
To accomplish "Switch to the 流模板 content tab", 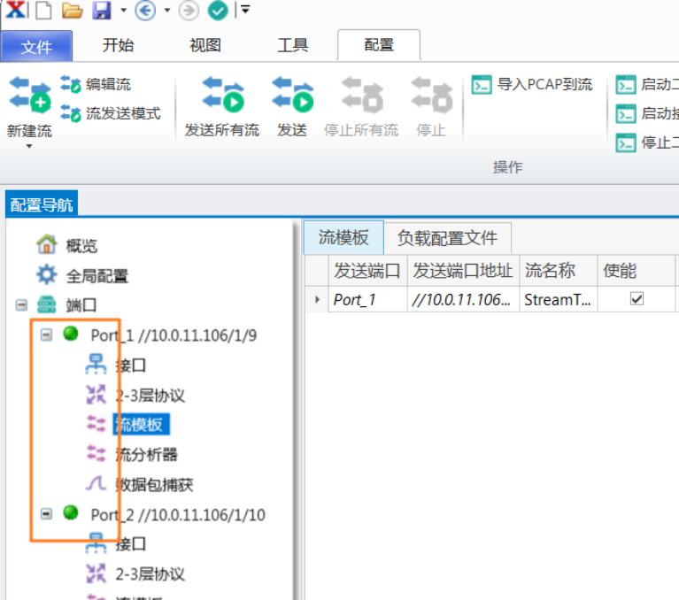I will coord(343,237).
